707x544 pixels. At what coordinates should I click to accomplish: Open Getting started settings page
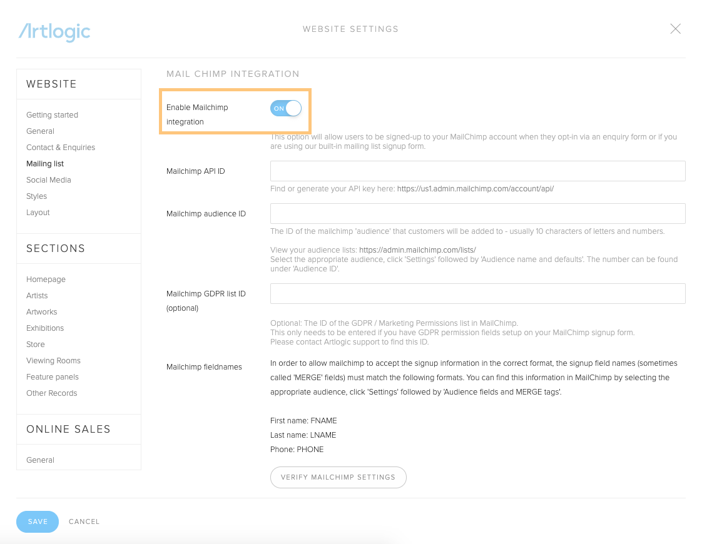(53, 115)
